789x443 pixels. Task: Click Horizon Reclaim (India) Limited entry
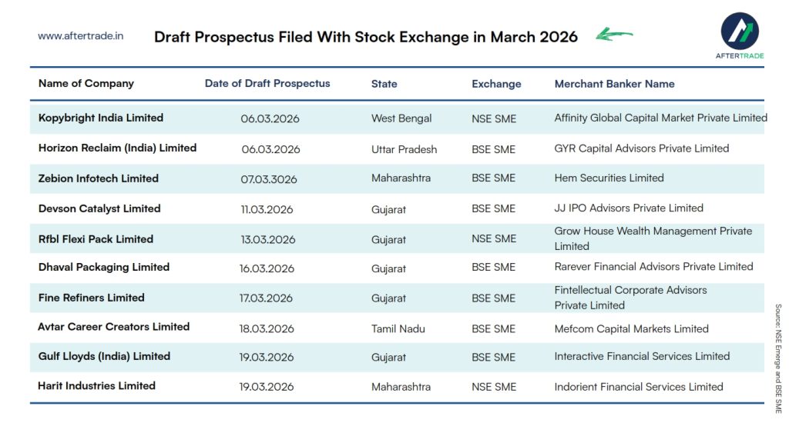(x=117, y=148)
